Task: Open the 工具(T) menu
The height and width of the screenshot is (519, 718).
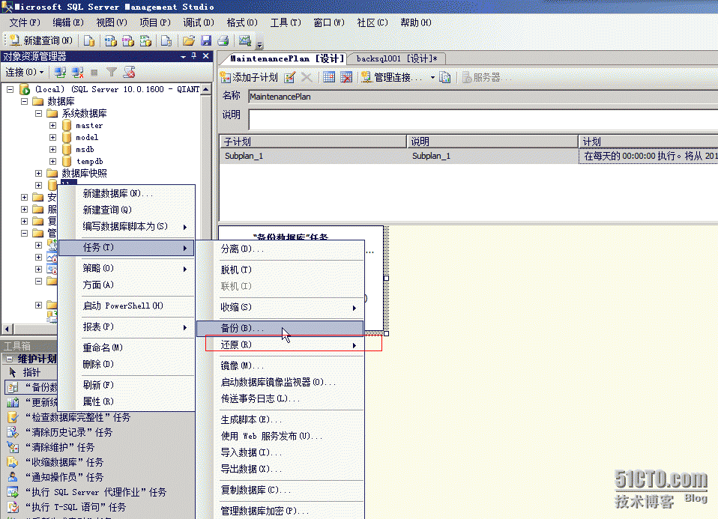Action: [x=286, y=22]
